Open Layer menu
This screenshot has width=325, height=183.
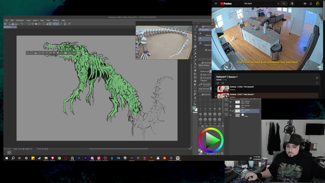click(x=28, y=20)
